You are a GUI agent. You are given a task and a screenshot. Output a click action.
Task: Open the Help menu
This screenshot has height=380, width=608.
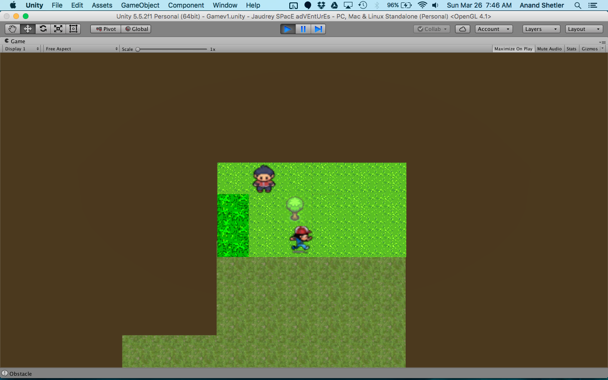tap(253, 5)
